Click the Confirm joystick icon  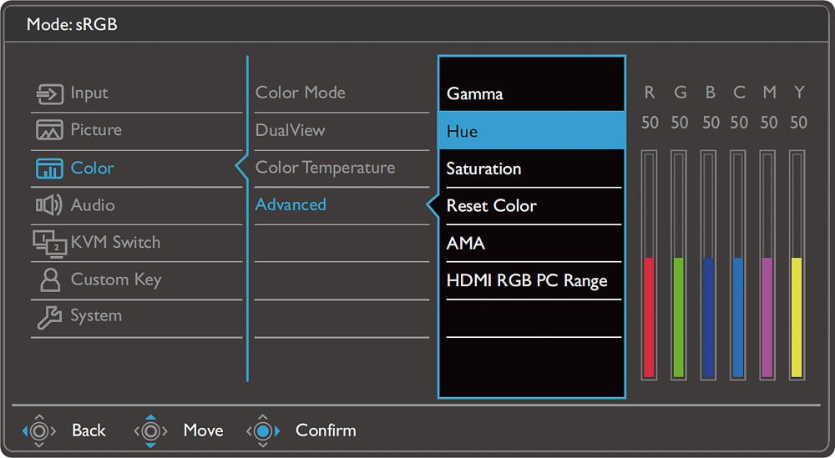point(262,430)
